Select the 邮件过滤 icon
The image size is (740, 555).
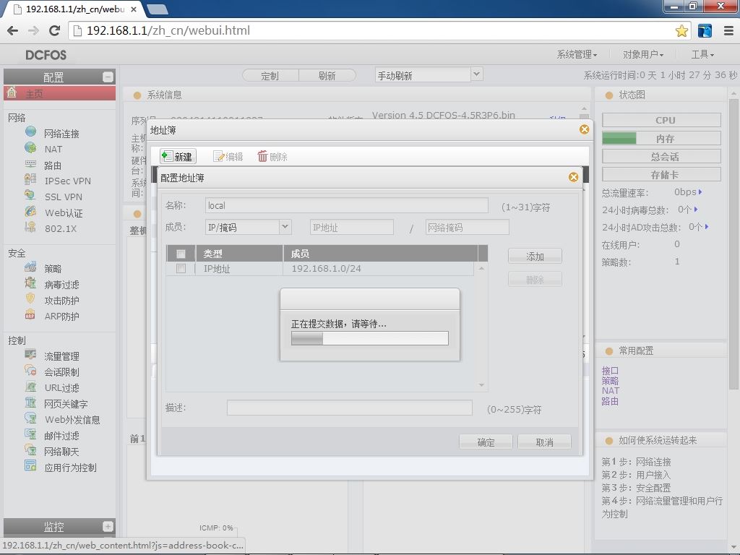tap(30, 434)
